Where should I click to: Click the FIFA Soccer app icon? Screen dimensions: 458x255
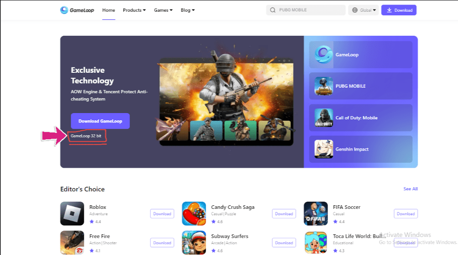click(x=316, y=213)
